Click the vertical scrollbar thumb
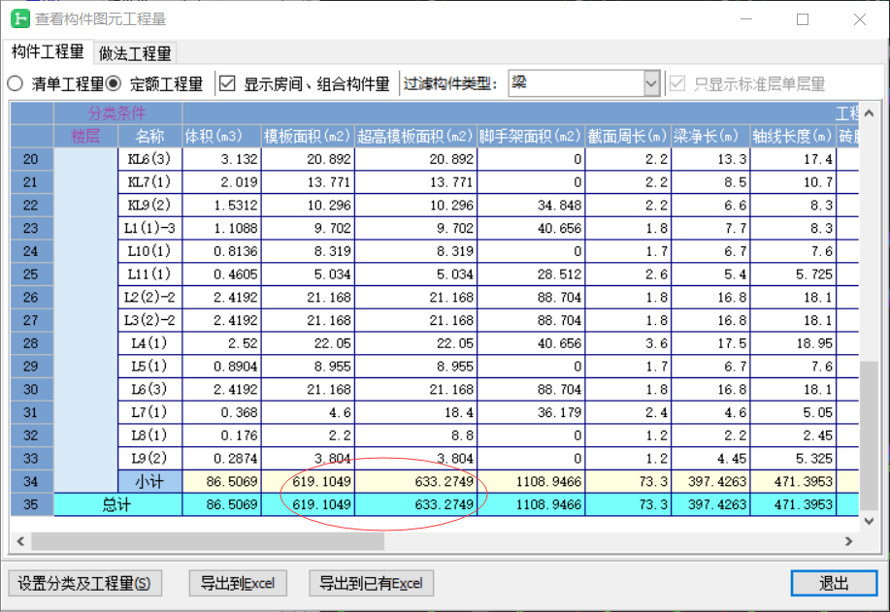 coord(869,435)
